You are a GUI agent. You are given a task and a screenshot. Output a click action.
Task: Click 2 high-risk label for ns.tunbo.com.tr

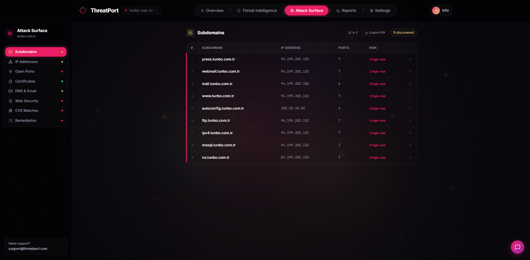tap(377, 158)
